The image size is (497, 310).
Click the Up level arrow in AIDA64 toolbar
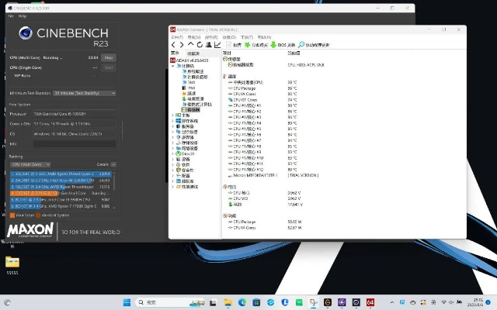(x=190, y=45)
